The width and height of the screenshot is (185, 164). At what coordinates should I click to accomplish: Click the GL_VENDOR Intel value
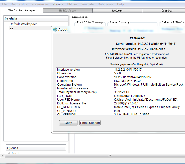point(117,111)
